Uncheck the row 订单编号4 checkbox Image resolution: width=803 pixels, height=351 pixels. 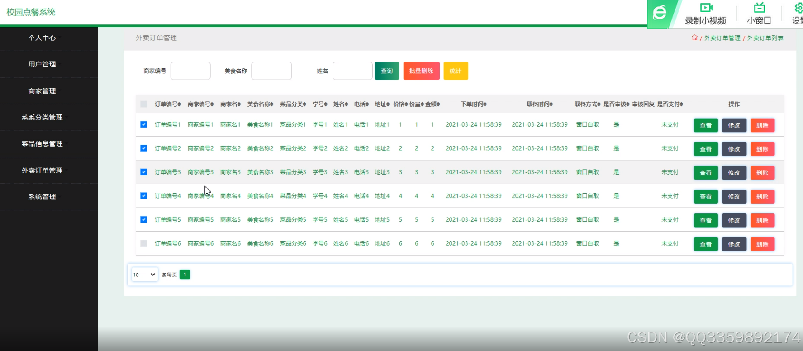point(143,196)
